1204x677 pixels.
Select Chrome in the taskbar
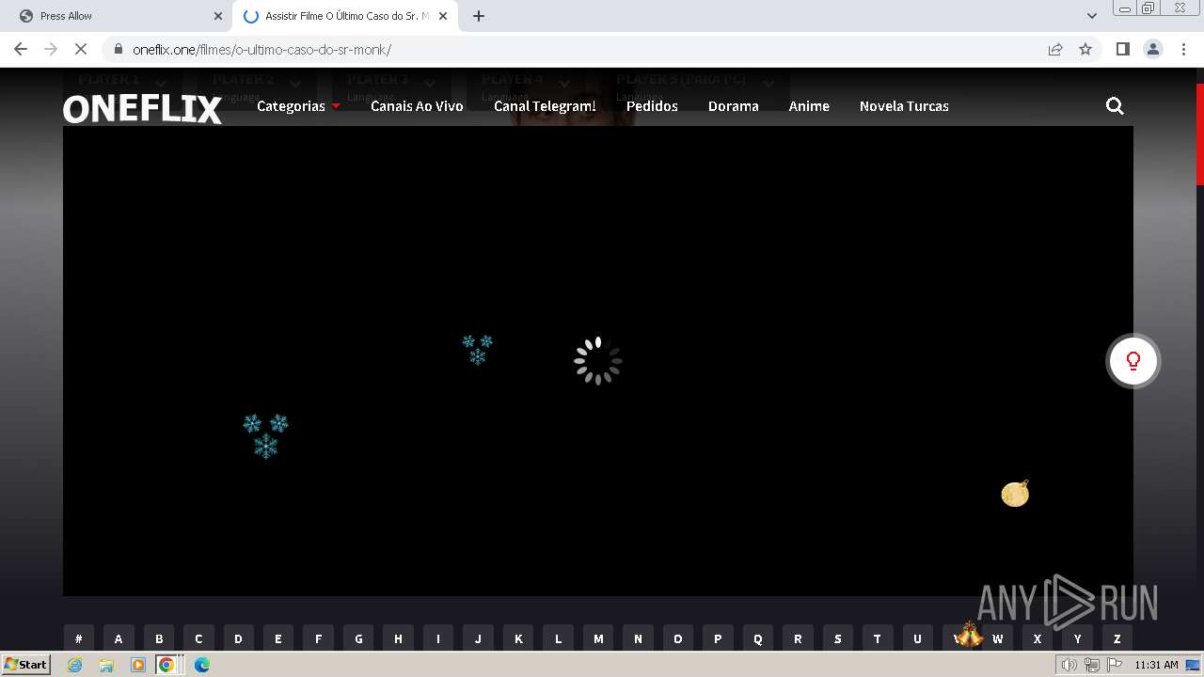[166, 665]
